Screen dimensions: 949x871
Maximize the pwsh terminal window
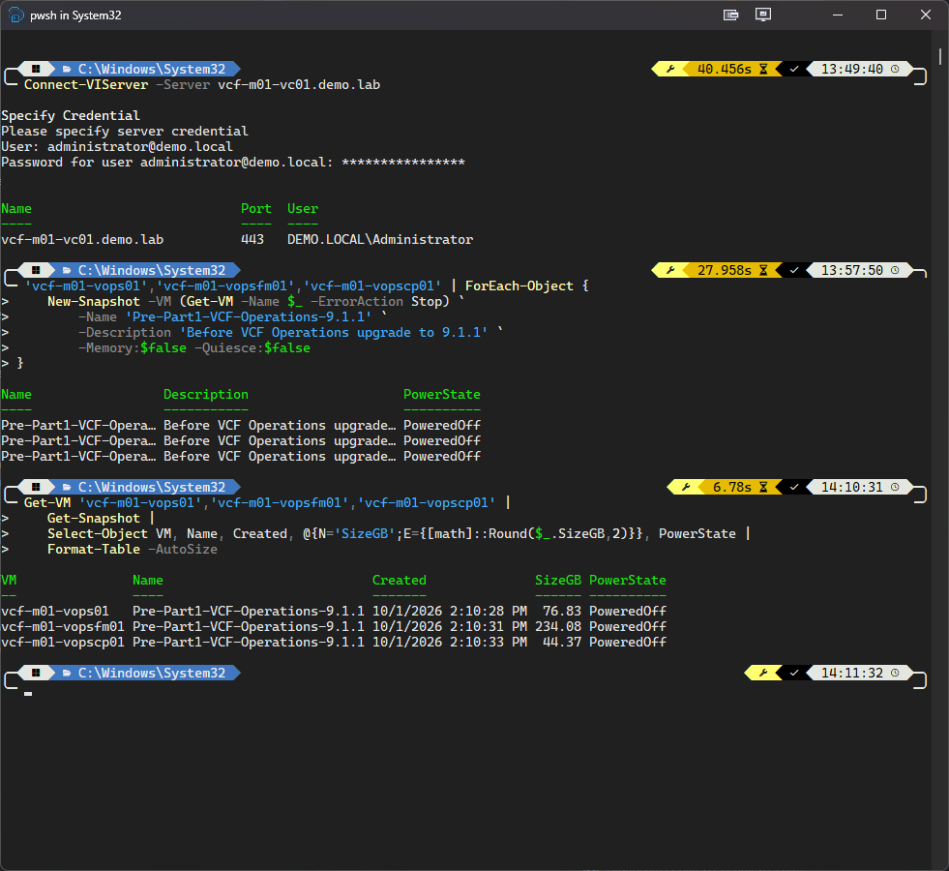pyautogui.click(x=881, y=15)
